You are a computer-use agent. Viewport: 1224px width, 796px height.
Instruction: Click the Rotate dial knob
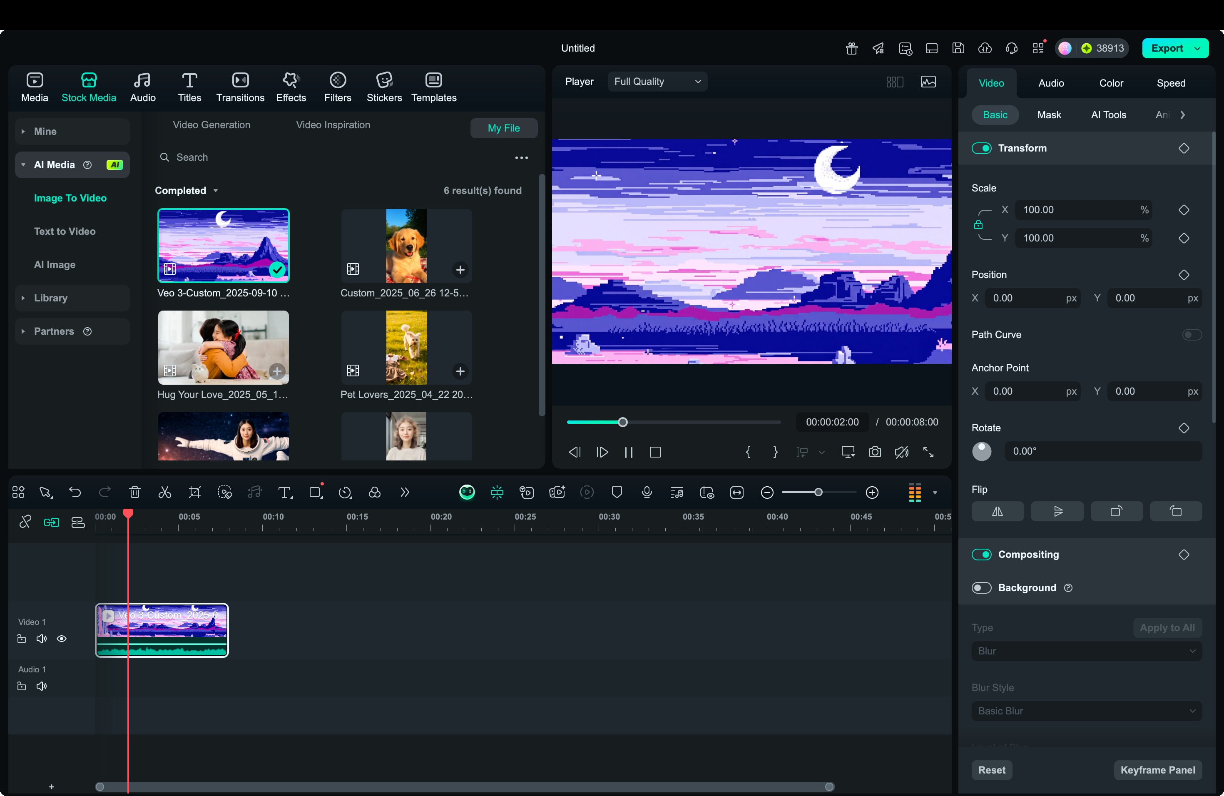click(981, 451)
